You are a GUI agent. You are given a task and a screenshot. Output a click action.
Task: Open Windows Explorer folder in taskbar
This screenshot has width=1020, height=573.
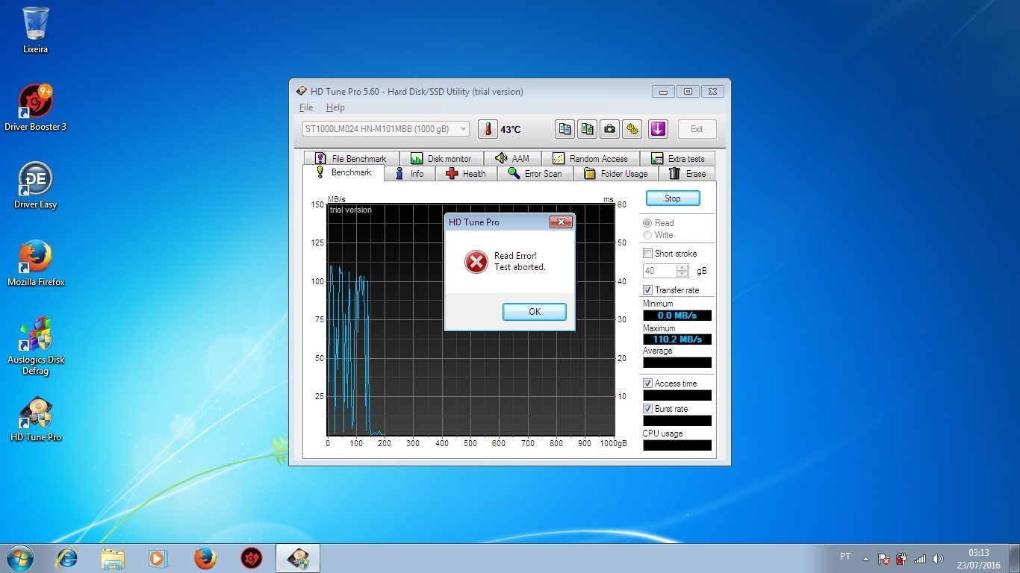pos(113,558)
